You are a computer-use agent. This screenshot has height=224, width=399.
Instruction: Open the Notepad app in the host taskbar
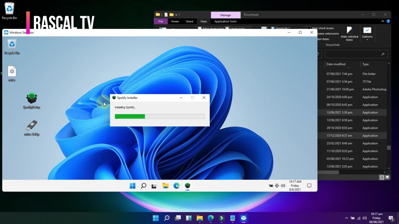pyautogui.click(x=233, y=218)
